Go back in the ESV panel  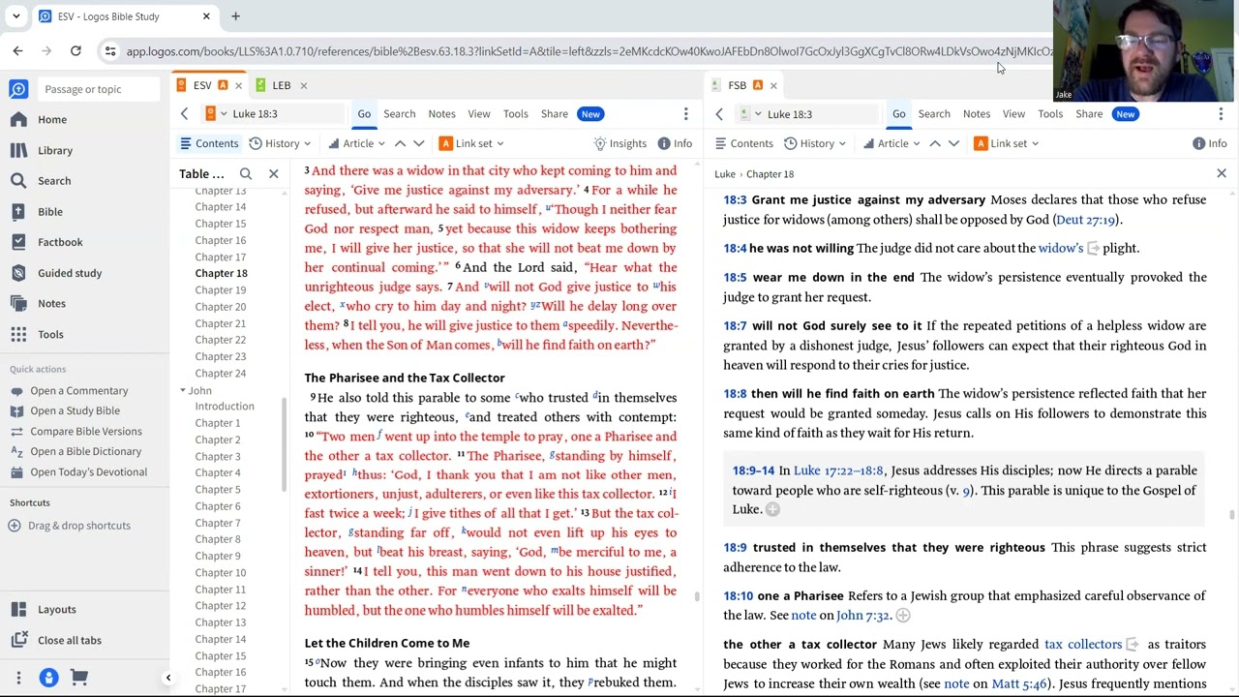[184, 114]
